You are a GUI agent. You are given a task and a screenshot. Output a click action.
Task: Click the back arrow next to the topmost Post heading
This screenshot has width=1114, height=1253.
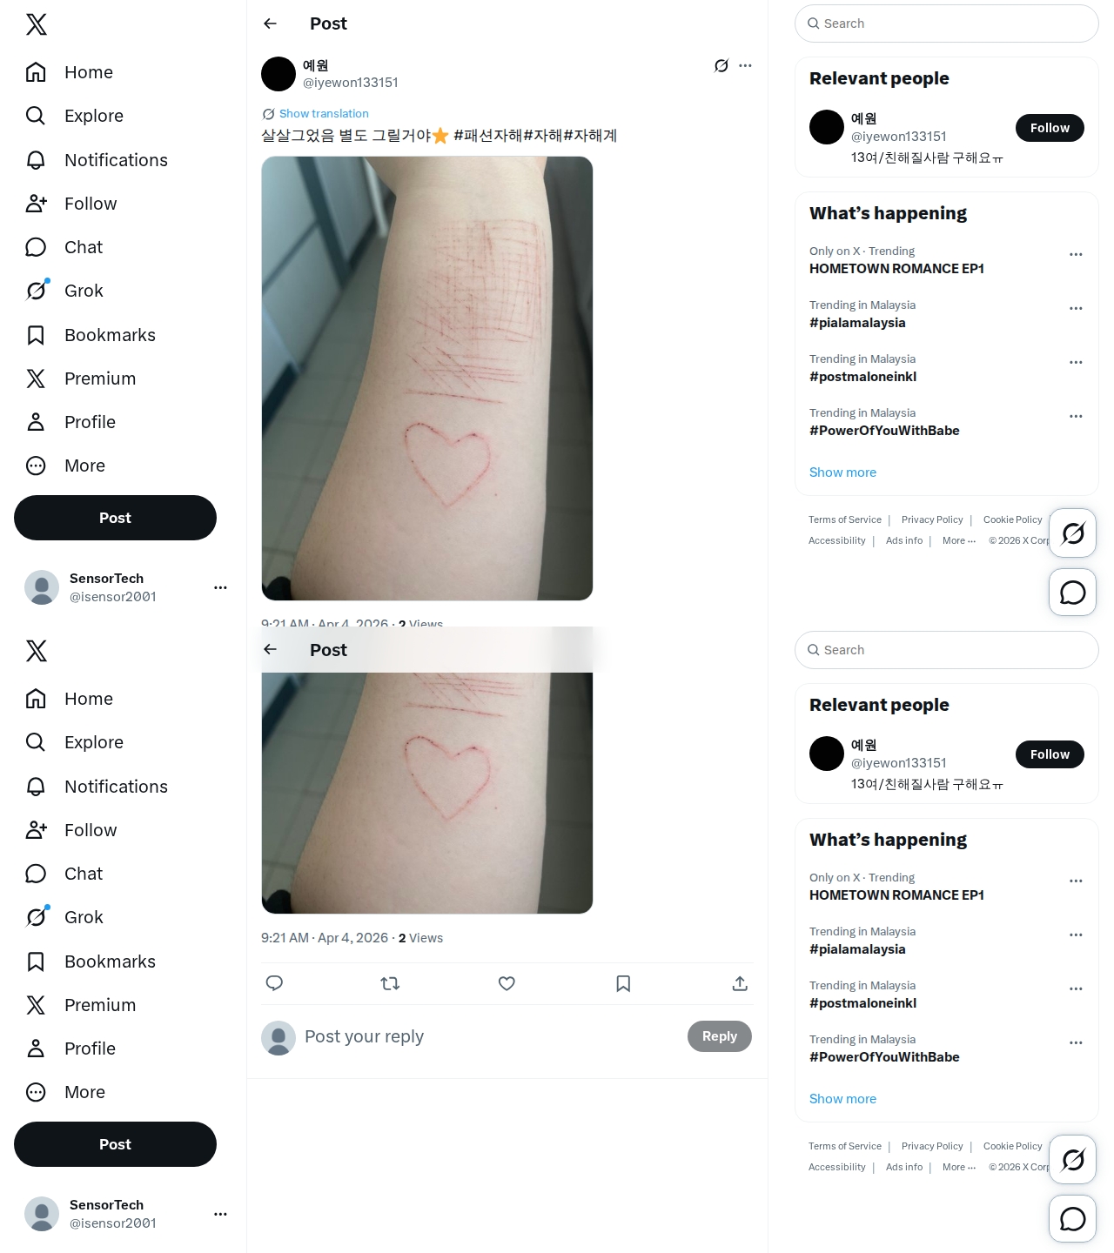[x=271, y=23]
